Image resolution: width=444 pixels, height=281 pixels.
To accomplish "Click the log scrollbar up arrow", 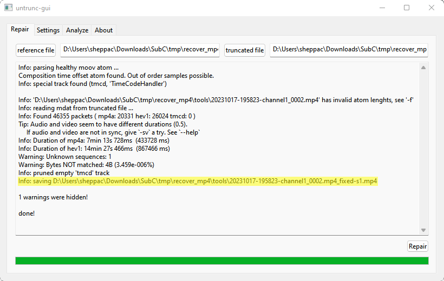I will pyautogui.click(x=423, y=68).
